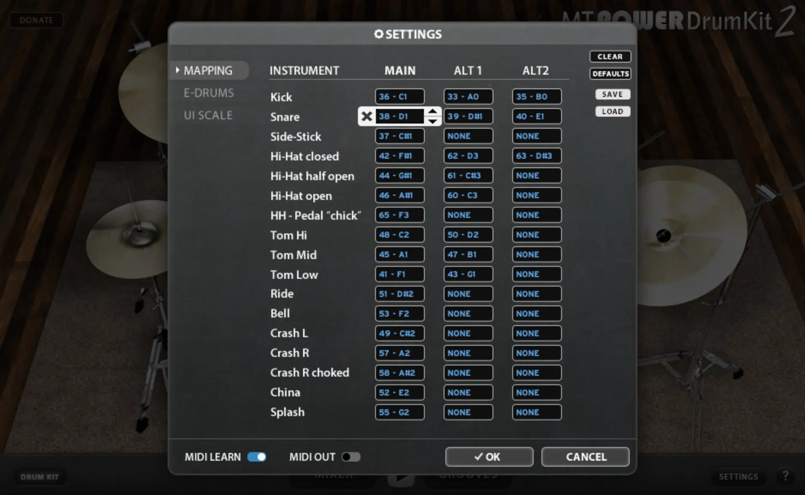Viewport: 805px width, 495px height.
Task: Select the Splash ALT2 NONE field
Action: click(x=537, y=412)
